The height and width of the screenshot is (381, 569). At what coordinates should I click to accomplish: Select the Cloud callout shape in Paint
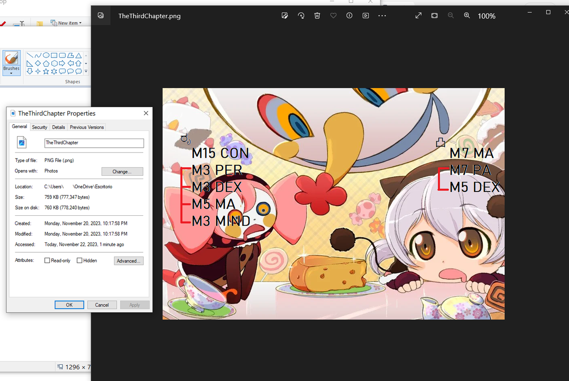coord(78,71)
